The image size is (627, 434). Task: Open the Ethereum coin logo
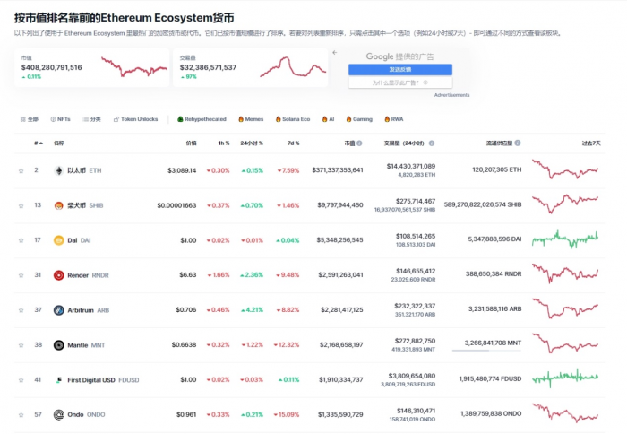pos(59,171)
